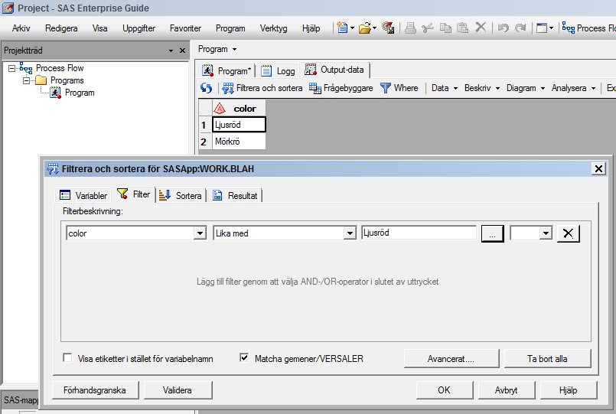The image size is (616, 414).
Task: Toggle Visa etiketter i stället för variabelnamn
Action: pos(67,358)
